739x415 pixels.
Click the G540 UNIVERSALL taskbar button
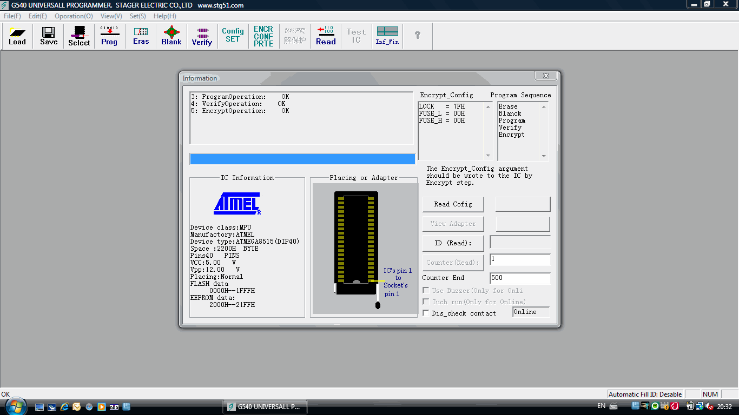pyautogui.click(x=265, y=406)
